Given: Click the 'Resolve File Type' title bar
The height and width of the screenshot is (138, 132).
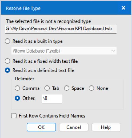Looking at the screenshot, I should pyautogui.click(x=66, y=8).
